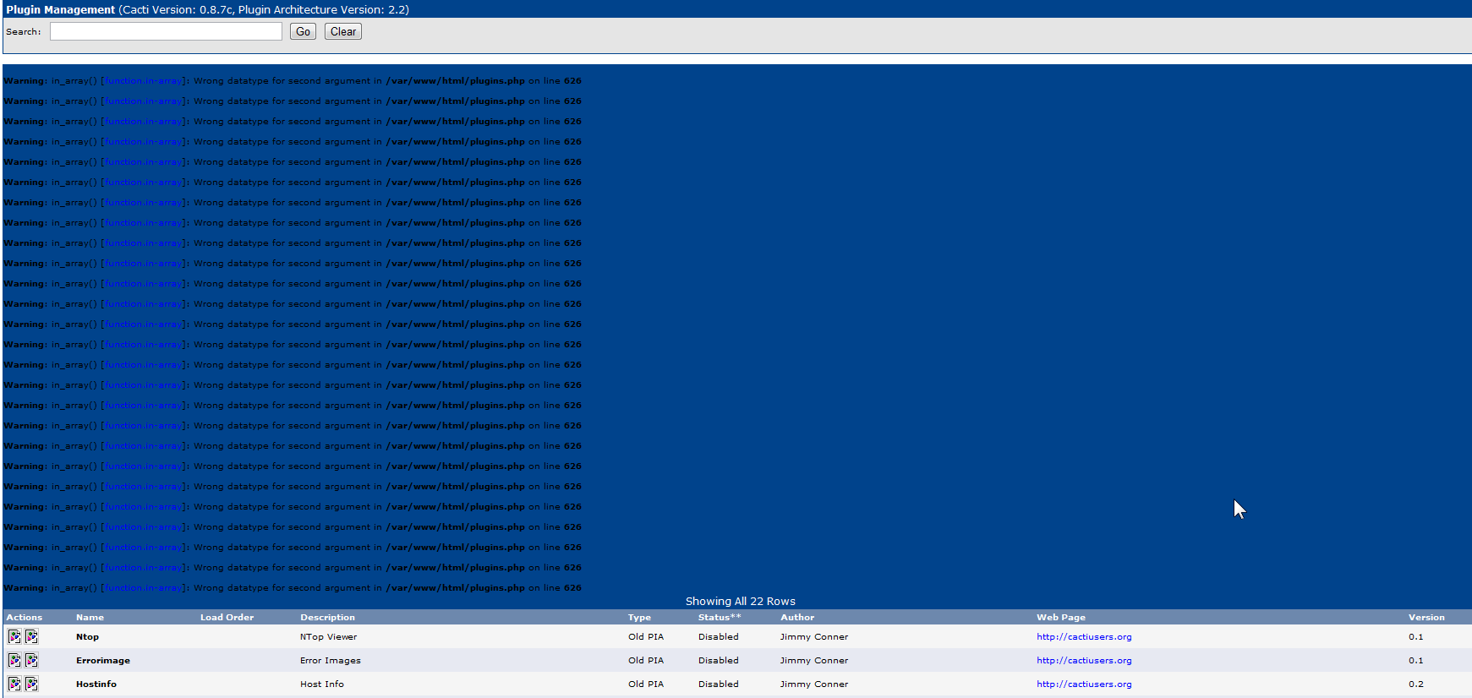Select the Hostinfo plugin name

click(x=96, y=684)
